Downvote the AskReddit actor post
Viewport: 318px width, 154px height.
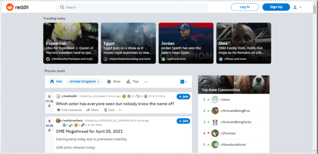pyautogui.click(x=49, y=106)
